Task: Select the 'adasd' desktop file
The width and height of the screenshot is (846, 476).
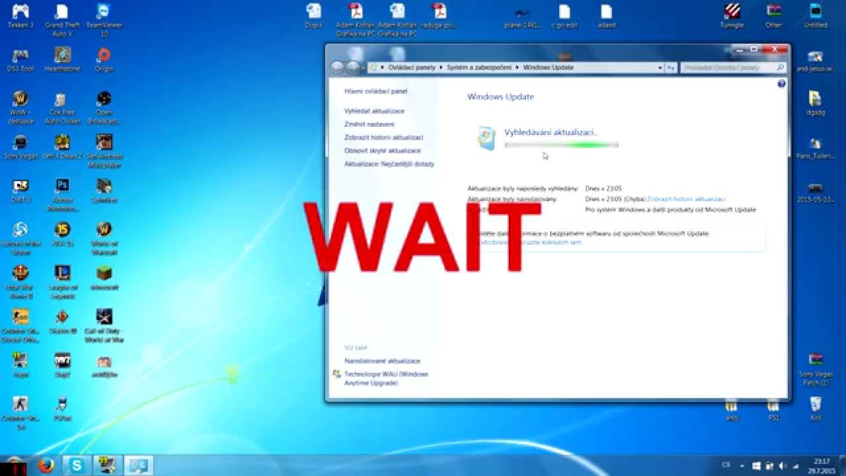Action: tap(606, 16)
